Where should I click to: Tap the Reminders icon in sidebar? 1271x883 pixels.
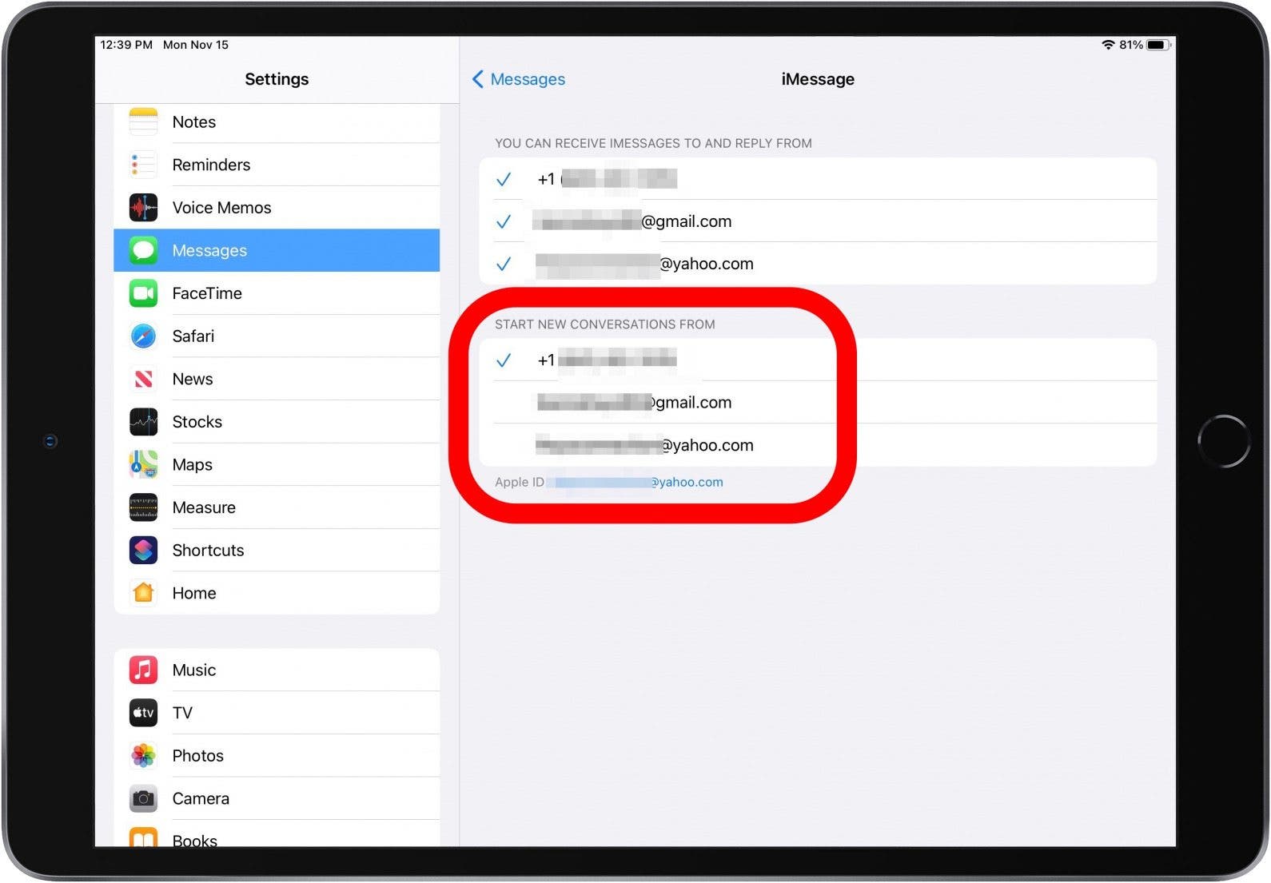143,165
